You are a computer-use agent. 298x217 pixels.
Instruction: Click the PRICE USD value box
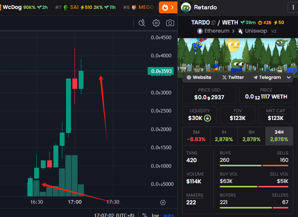coord(209,94)
